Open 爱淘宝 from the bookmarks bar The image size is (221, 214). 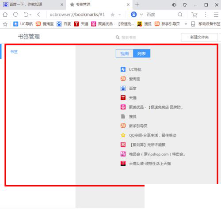[45, 24]
